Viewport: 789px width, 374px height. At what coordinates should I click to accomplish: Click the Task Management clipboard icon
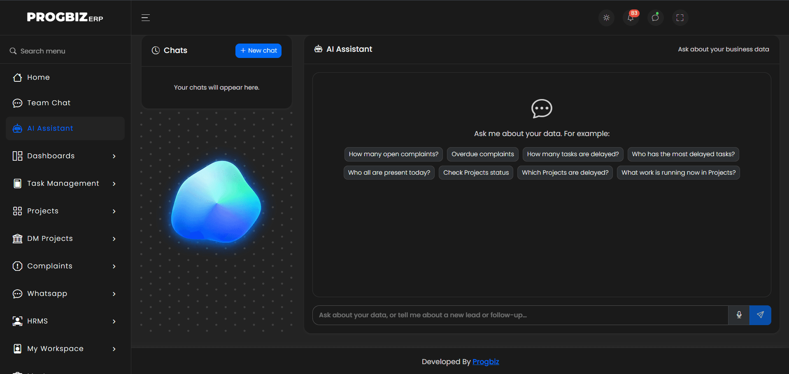pyautogui.click(x=17, y=183)
